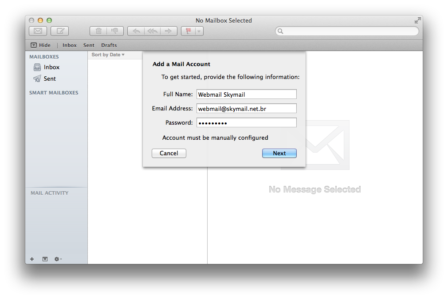Click the Email Address input field
The height and width of the screenshot is (299, 448).
coord(246,109)
